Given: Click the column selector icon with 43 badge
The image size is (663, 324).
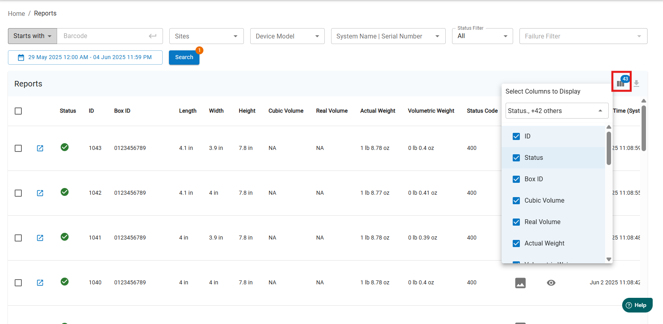Looking at the screenshot, I should [621, 83].
